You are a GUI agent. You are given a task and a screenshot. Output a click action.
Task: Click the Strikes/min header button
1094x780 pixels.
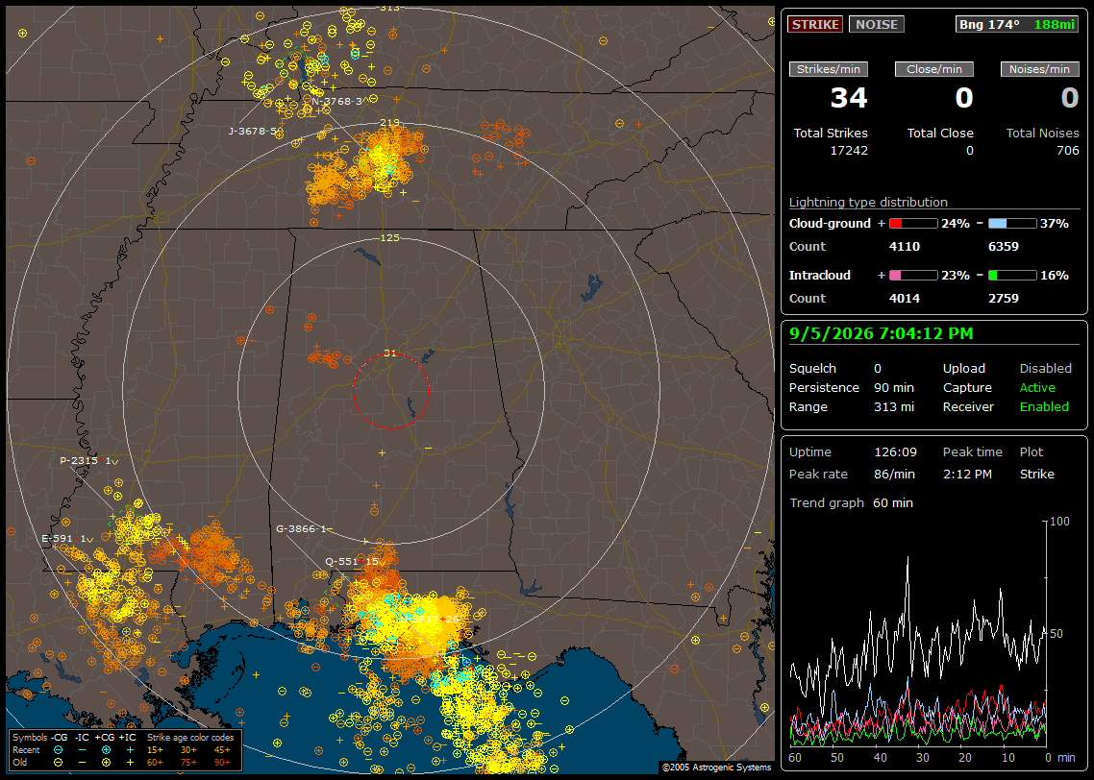(x=828, y=69)
